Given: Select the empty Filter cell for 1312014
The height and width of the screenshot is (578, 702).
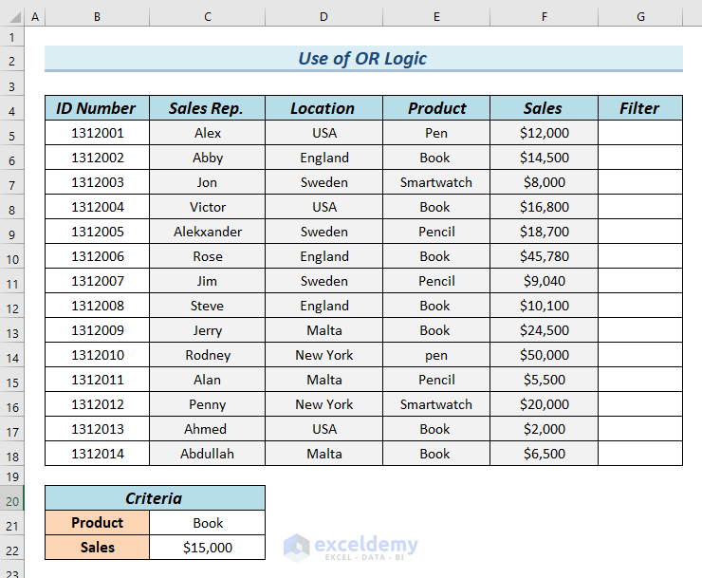Looking at the screenshot, I should pos(640,453).
